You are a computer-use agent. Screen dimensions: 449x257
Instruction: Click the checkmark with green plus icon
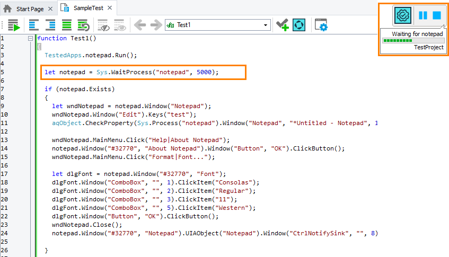tap(283, 25)
